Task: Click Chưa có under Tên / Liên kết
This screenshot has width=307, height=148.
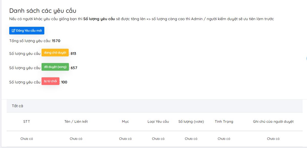Action: click(x=76, y=139)
